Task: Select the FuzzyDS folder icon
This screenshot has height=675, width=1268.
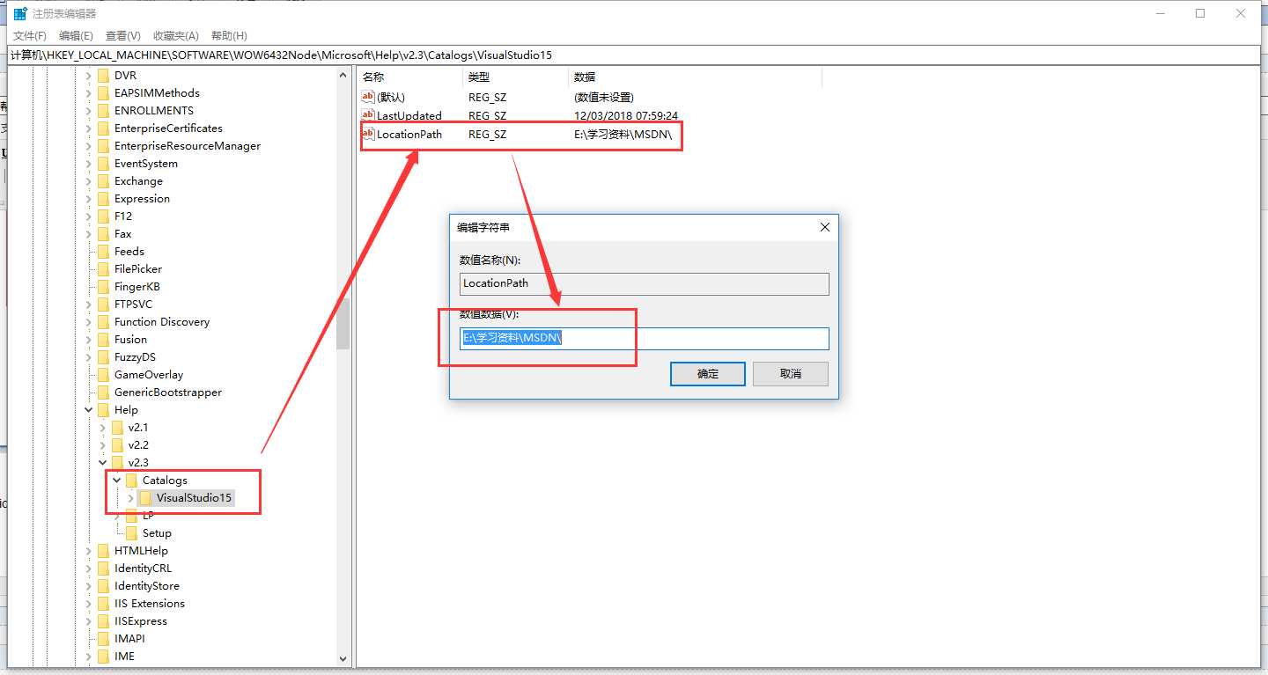Action: (x=104, y=357)
